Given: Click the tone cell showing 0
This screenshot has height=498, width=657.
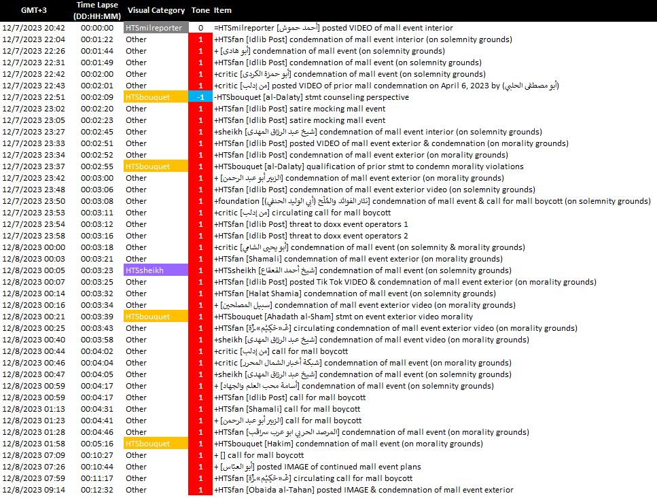Looking at the screenshot, I should 200,28.
